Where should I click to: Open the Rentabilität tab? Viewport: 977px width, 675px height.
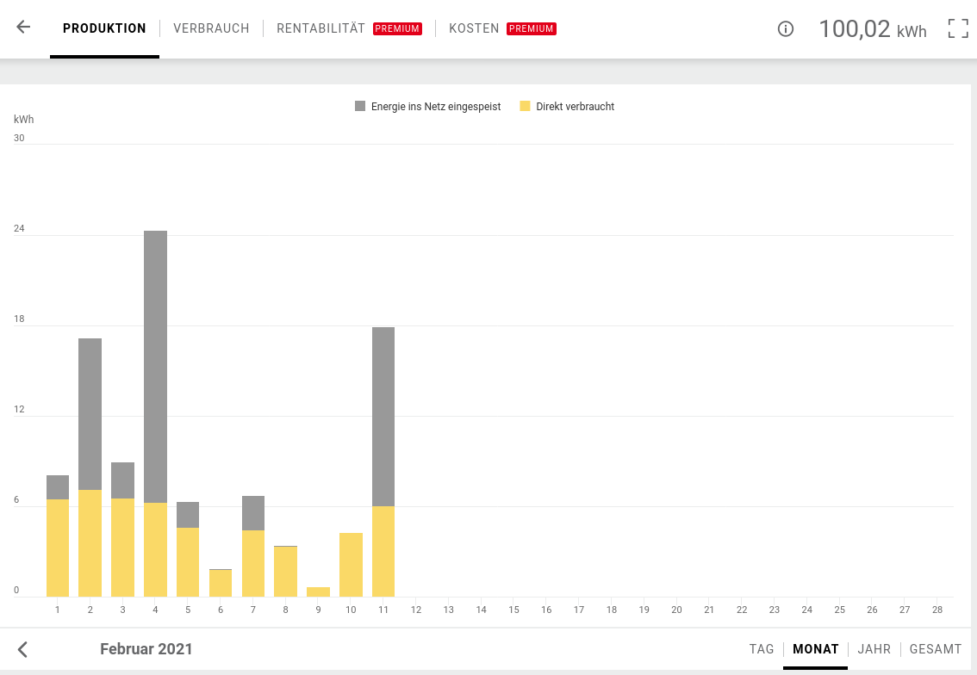coord(320,28)
